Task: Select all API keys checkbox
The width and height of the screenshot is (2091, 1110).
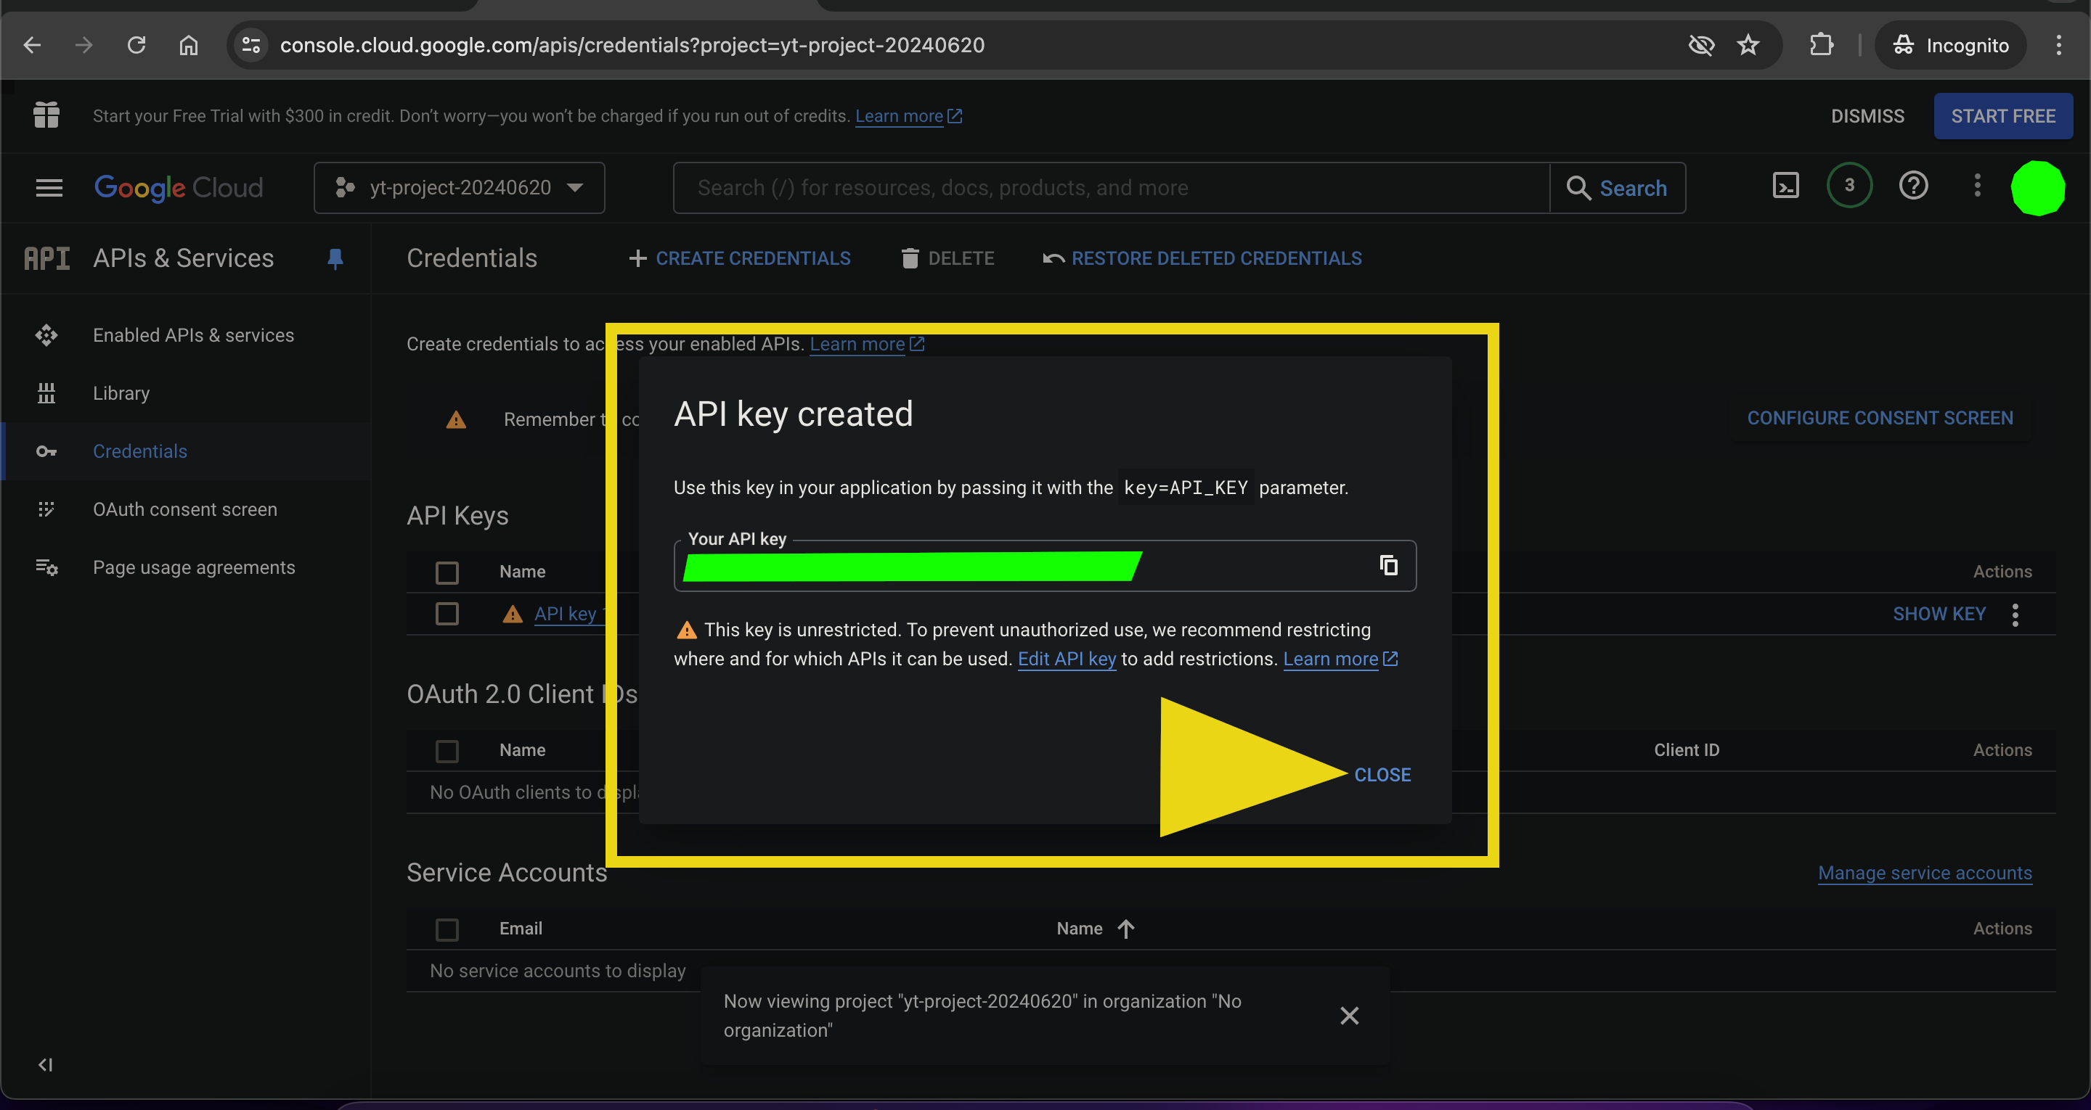Action: 447,572
